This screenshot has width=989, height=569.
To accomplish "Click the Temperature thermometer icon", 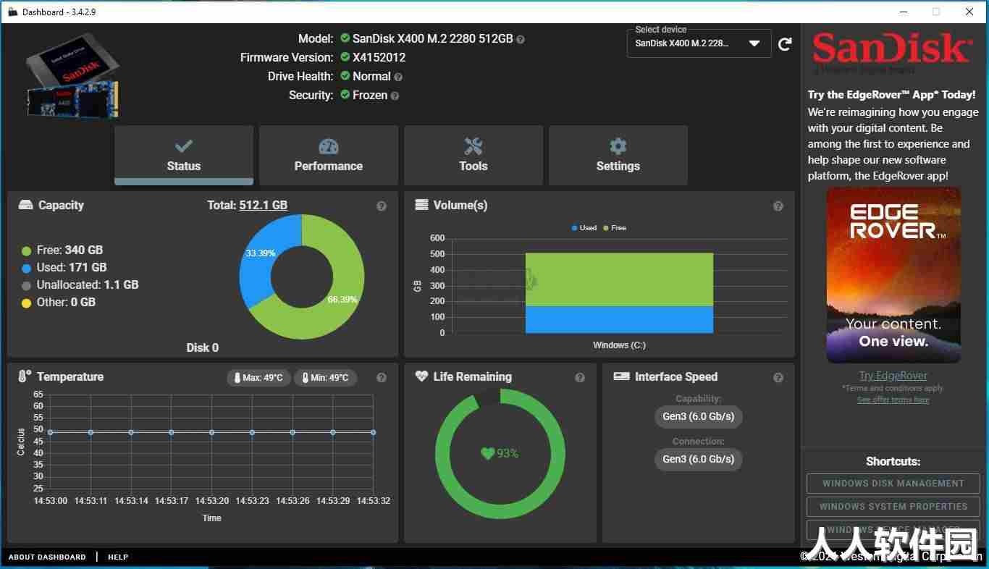I will tap(25, 376).
